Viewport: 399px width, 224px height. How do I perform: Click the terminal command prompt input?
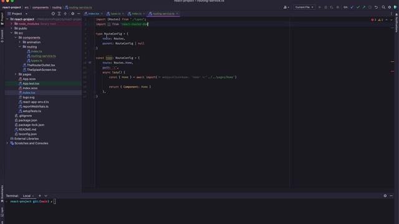(55, 202)
